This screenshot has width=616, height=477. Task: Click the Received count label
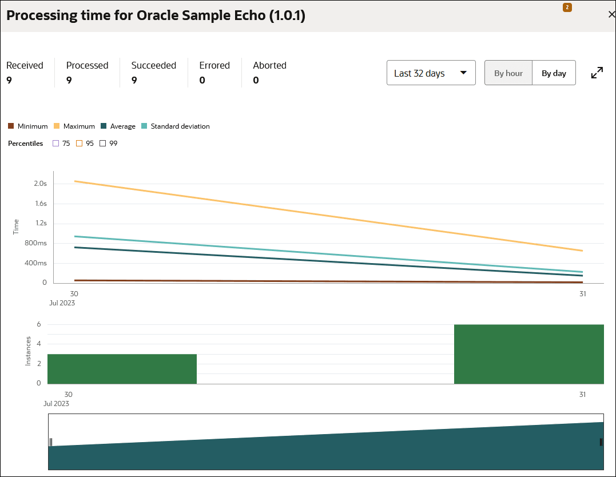(x=25, y=65)
